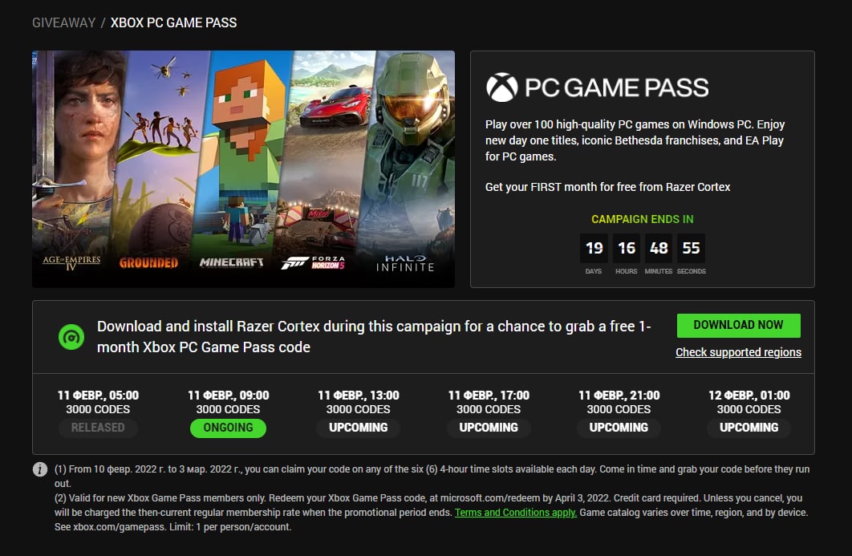Click the countdown days counter
The height and width of the screenshot is (556, 852).
coord(594,249)
